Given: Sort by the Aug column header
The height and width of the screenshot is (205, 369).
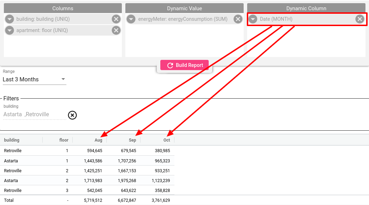Looking at the screenshot, I should [x=99, y=140].
